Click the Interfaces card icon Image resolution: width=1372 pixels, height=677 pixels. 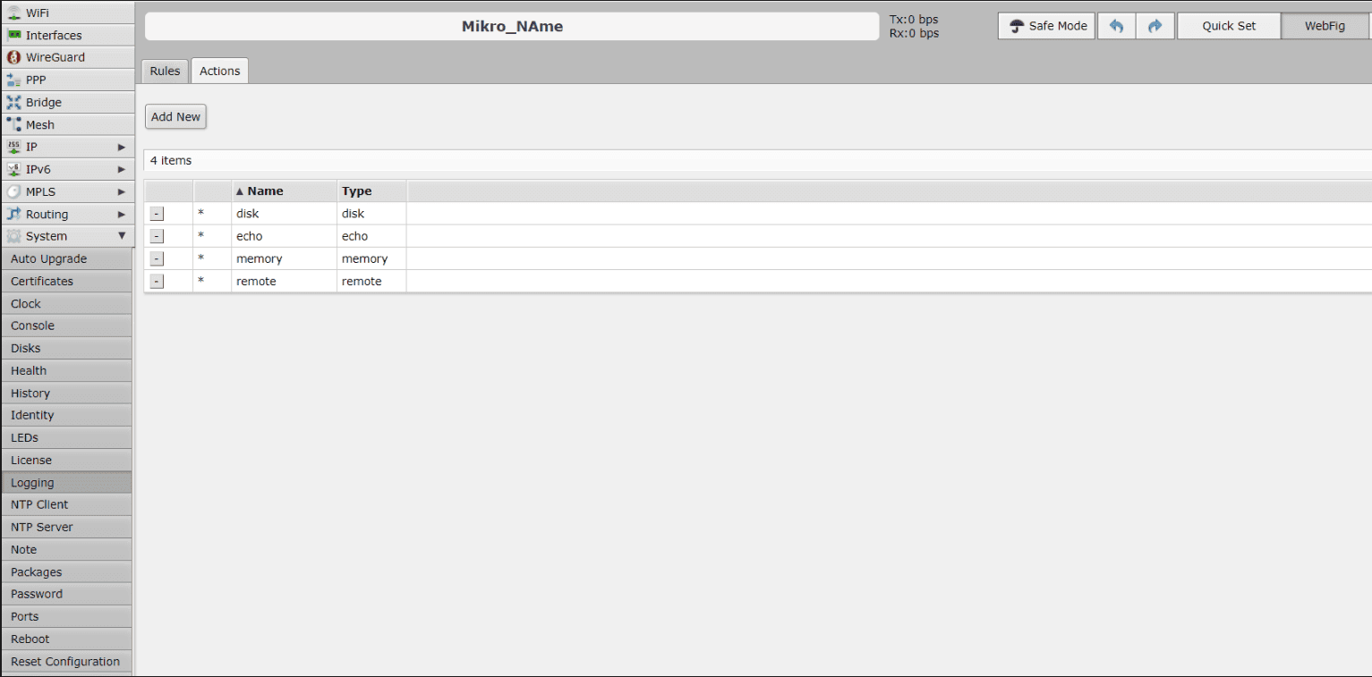(x=13, y=35)
